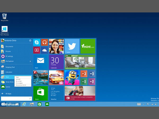Select Pin to taskbar in context menu
The height and width of the screenshot is (119, 159).
[x=19, y=83]
